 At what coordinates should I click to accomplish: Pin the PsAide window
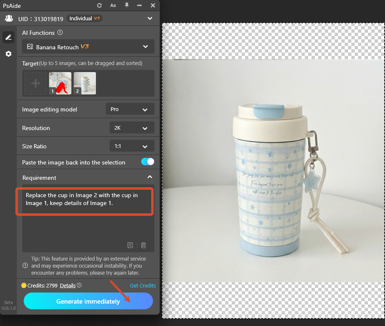tap(127, 5)
